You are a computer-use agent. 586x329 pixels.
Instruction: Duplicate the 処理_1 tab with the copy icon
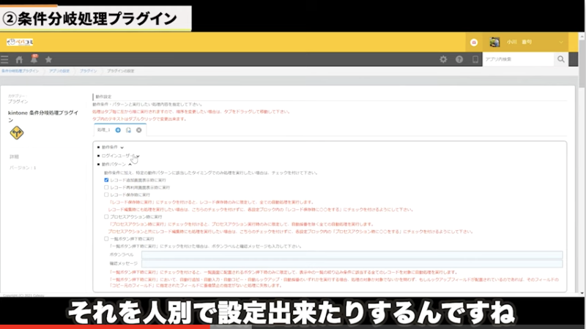[128, 129]
